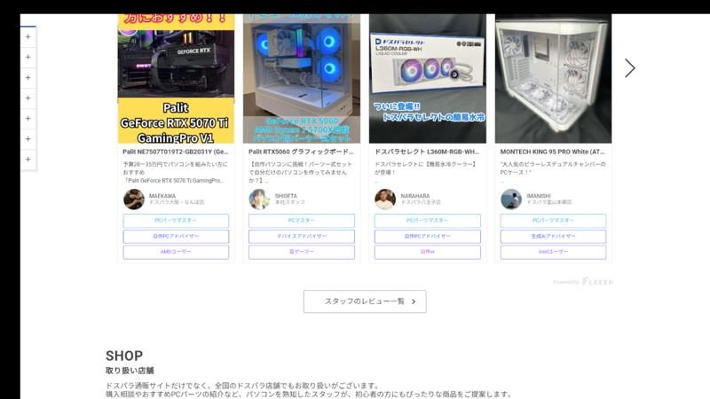Open the ドスパラセレクト L360M-RGB-WH review title
Screen dimensions: 710x399
[427, 152]
